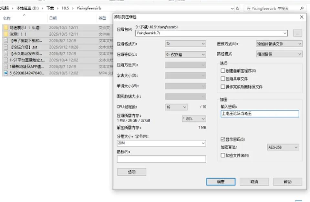Click the archive name field Yisingfeersirb.7z
The height and width of the screenshot is (202, 310).
211,33
